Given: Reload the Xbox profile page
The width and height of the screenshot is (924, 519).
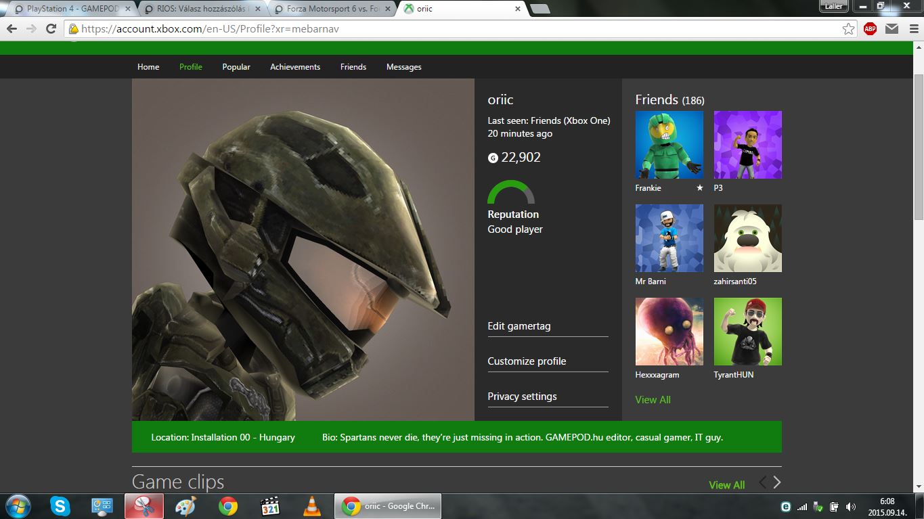Looking at the screenshot, I should (x=51, y=29).
